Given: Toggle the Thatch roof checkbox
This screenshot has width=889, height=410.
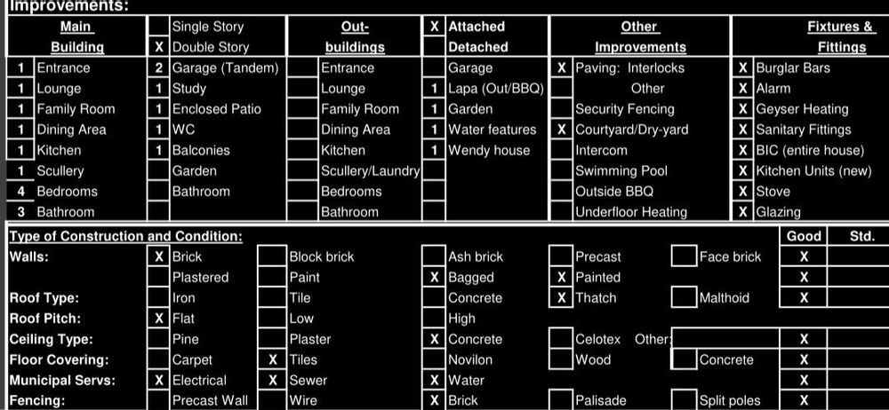Looking at the screenshot, I should point(561,298).
